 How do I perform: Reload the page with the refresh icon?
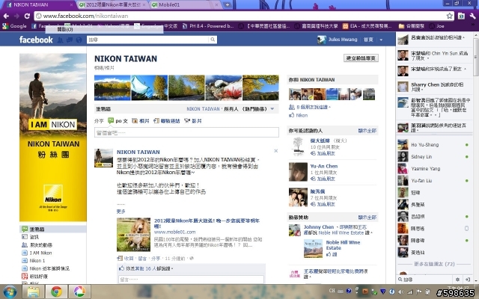tap(27, 16)
